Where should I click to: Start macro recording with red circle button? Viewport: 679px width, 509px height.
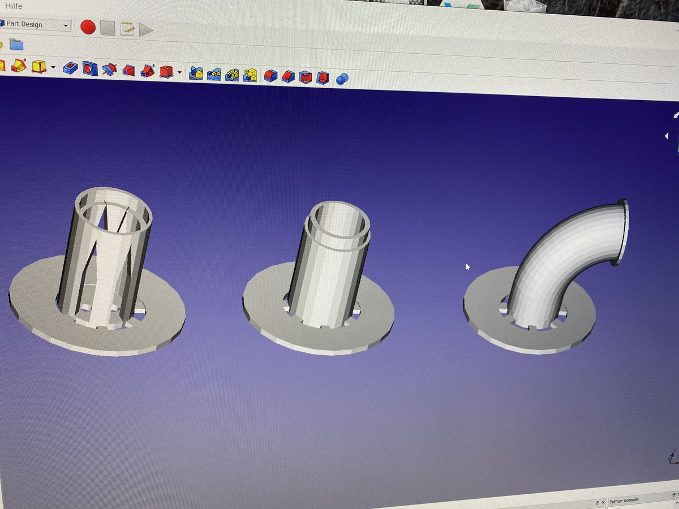point(88,27)
